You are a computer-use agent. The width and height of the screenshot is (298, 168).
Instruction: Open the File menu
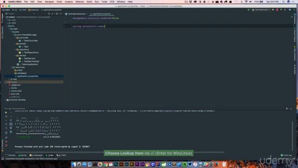click(x=26, y=2)
